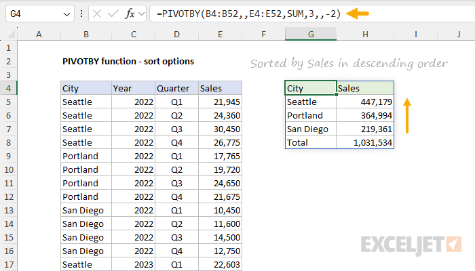Select row 4 header
Image resolution: width=475 pixels, height=271 pixels.
coord(8,88)
